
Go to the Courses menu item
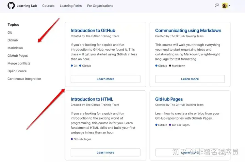point(48,6)
